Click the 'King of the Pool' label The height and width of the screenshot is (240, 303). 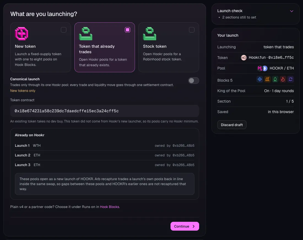[231, 91]
